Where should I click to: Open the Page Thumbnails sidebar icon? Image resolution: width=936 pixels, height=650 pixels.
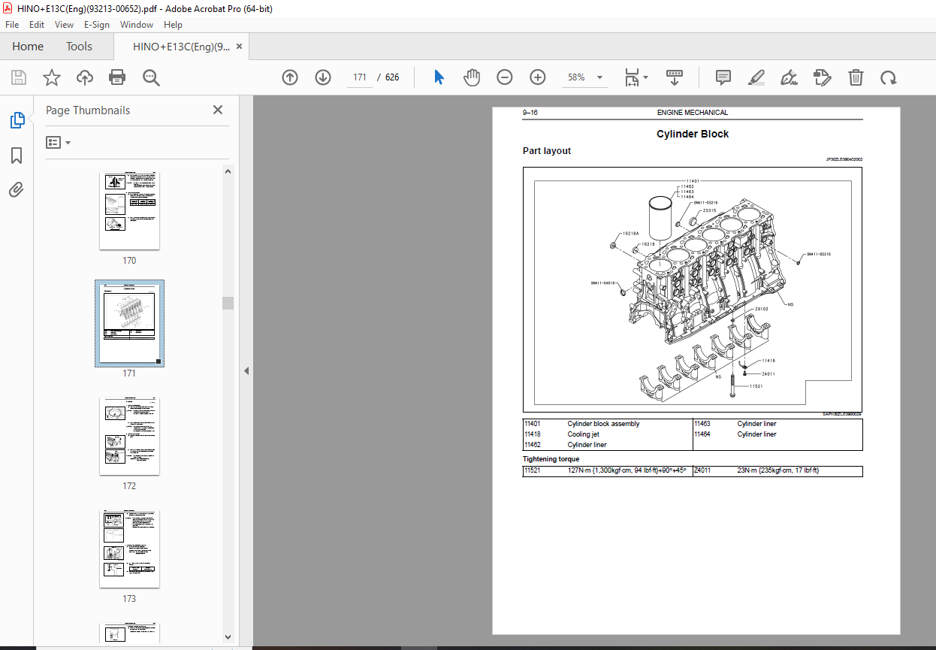(17, 120)
